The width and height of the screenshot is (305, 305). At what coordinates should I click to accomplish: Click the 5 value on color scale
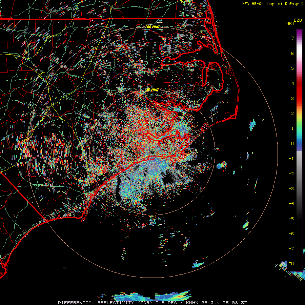click(292, 68)
